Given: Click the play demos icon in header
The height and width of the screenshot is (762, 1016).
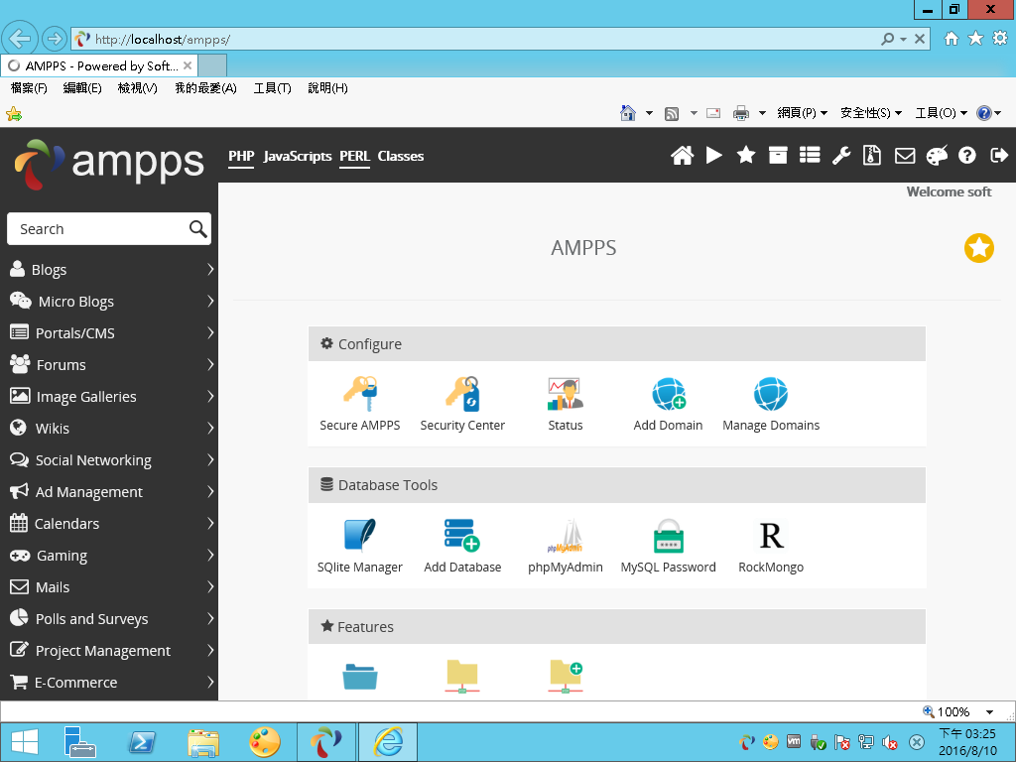Looking at the screenshot, I should (714, 156).
